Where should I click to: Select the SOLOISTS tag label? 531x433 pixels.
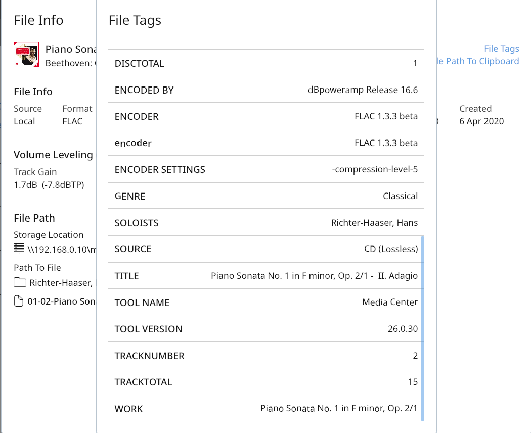pos(137,223)
